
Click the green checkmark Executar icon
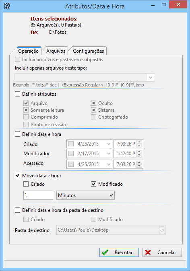coord(105,253)
